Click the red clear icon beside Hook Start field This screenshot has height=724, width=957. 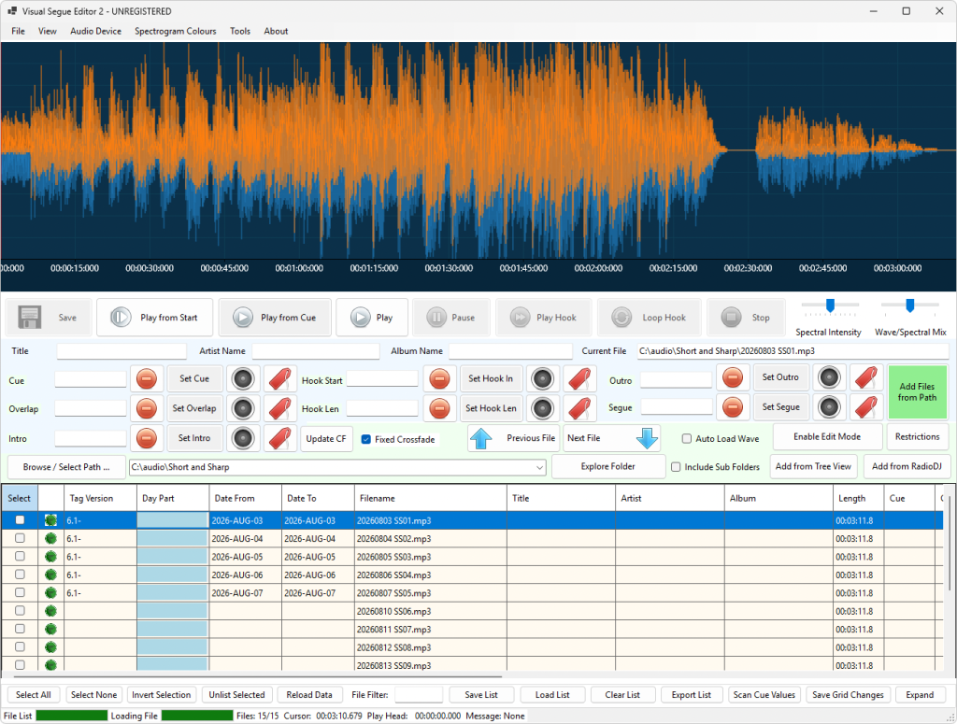(439, 378)
